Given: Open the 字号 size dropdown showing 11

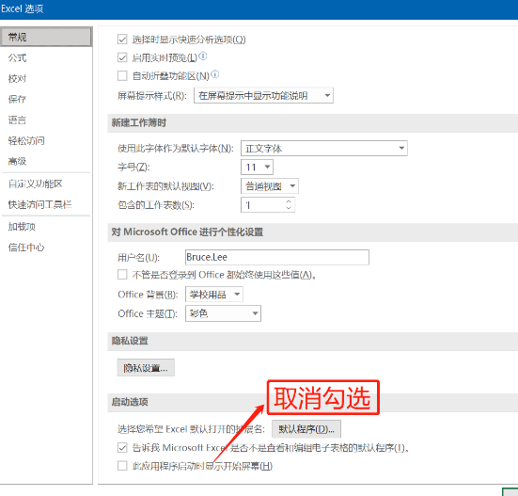Looking at the screenshot, I should pyautogui.click(x=257, y=167).
